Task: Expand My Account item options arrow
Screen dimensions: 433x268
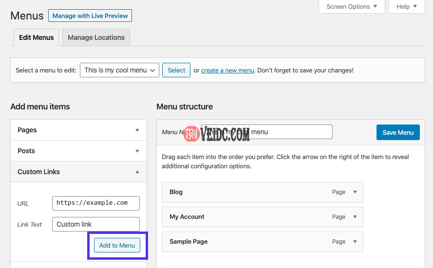Action: coord(355,217)
